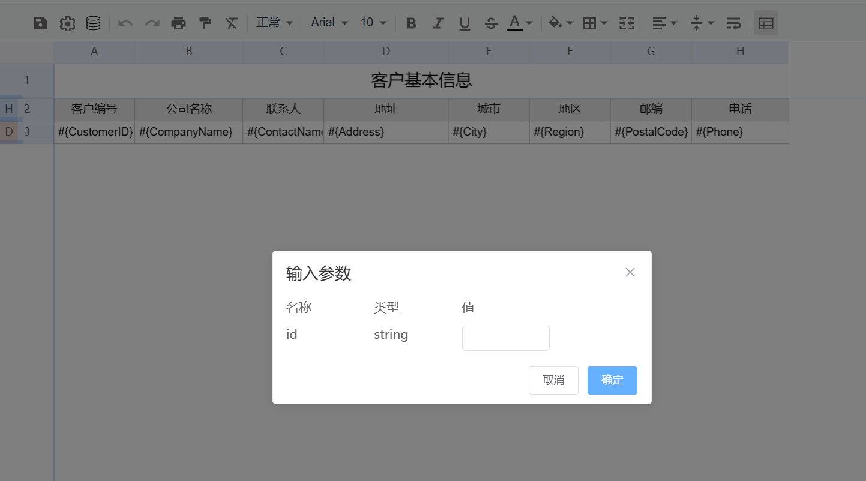
Task: Toggle italic formatting
Action: pyautogui.click(x=438, y=23)
